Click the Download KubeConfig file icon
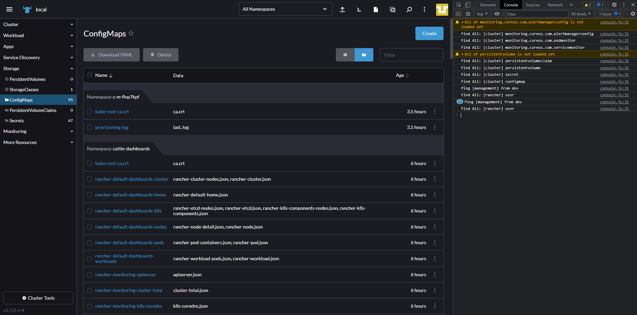This screenshot has width=637, height=315. point(376,9)
